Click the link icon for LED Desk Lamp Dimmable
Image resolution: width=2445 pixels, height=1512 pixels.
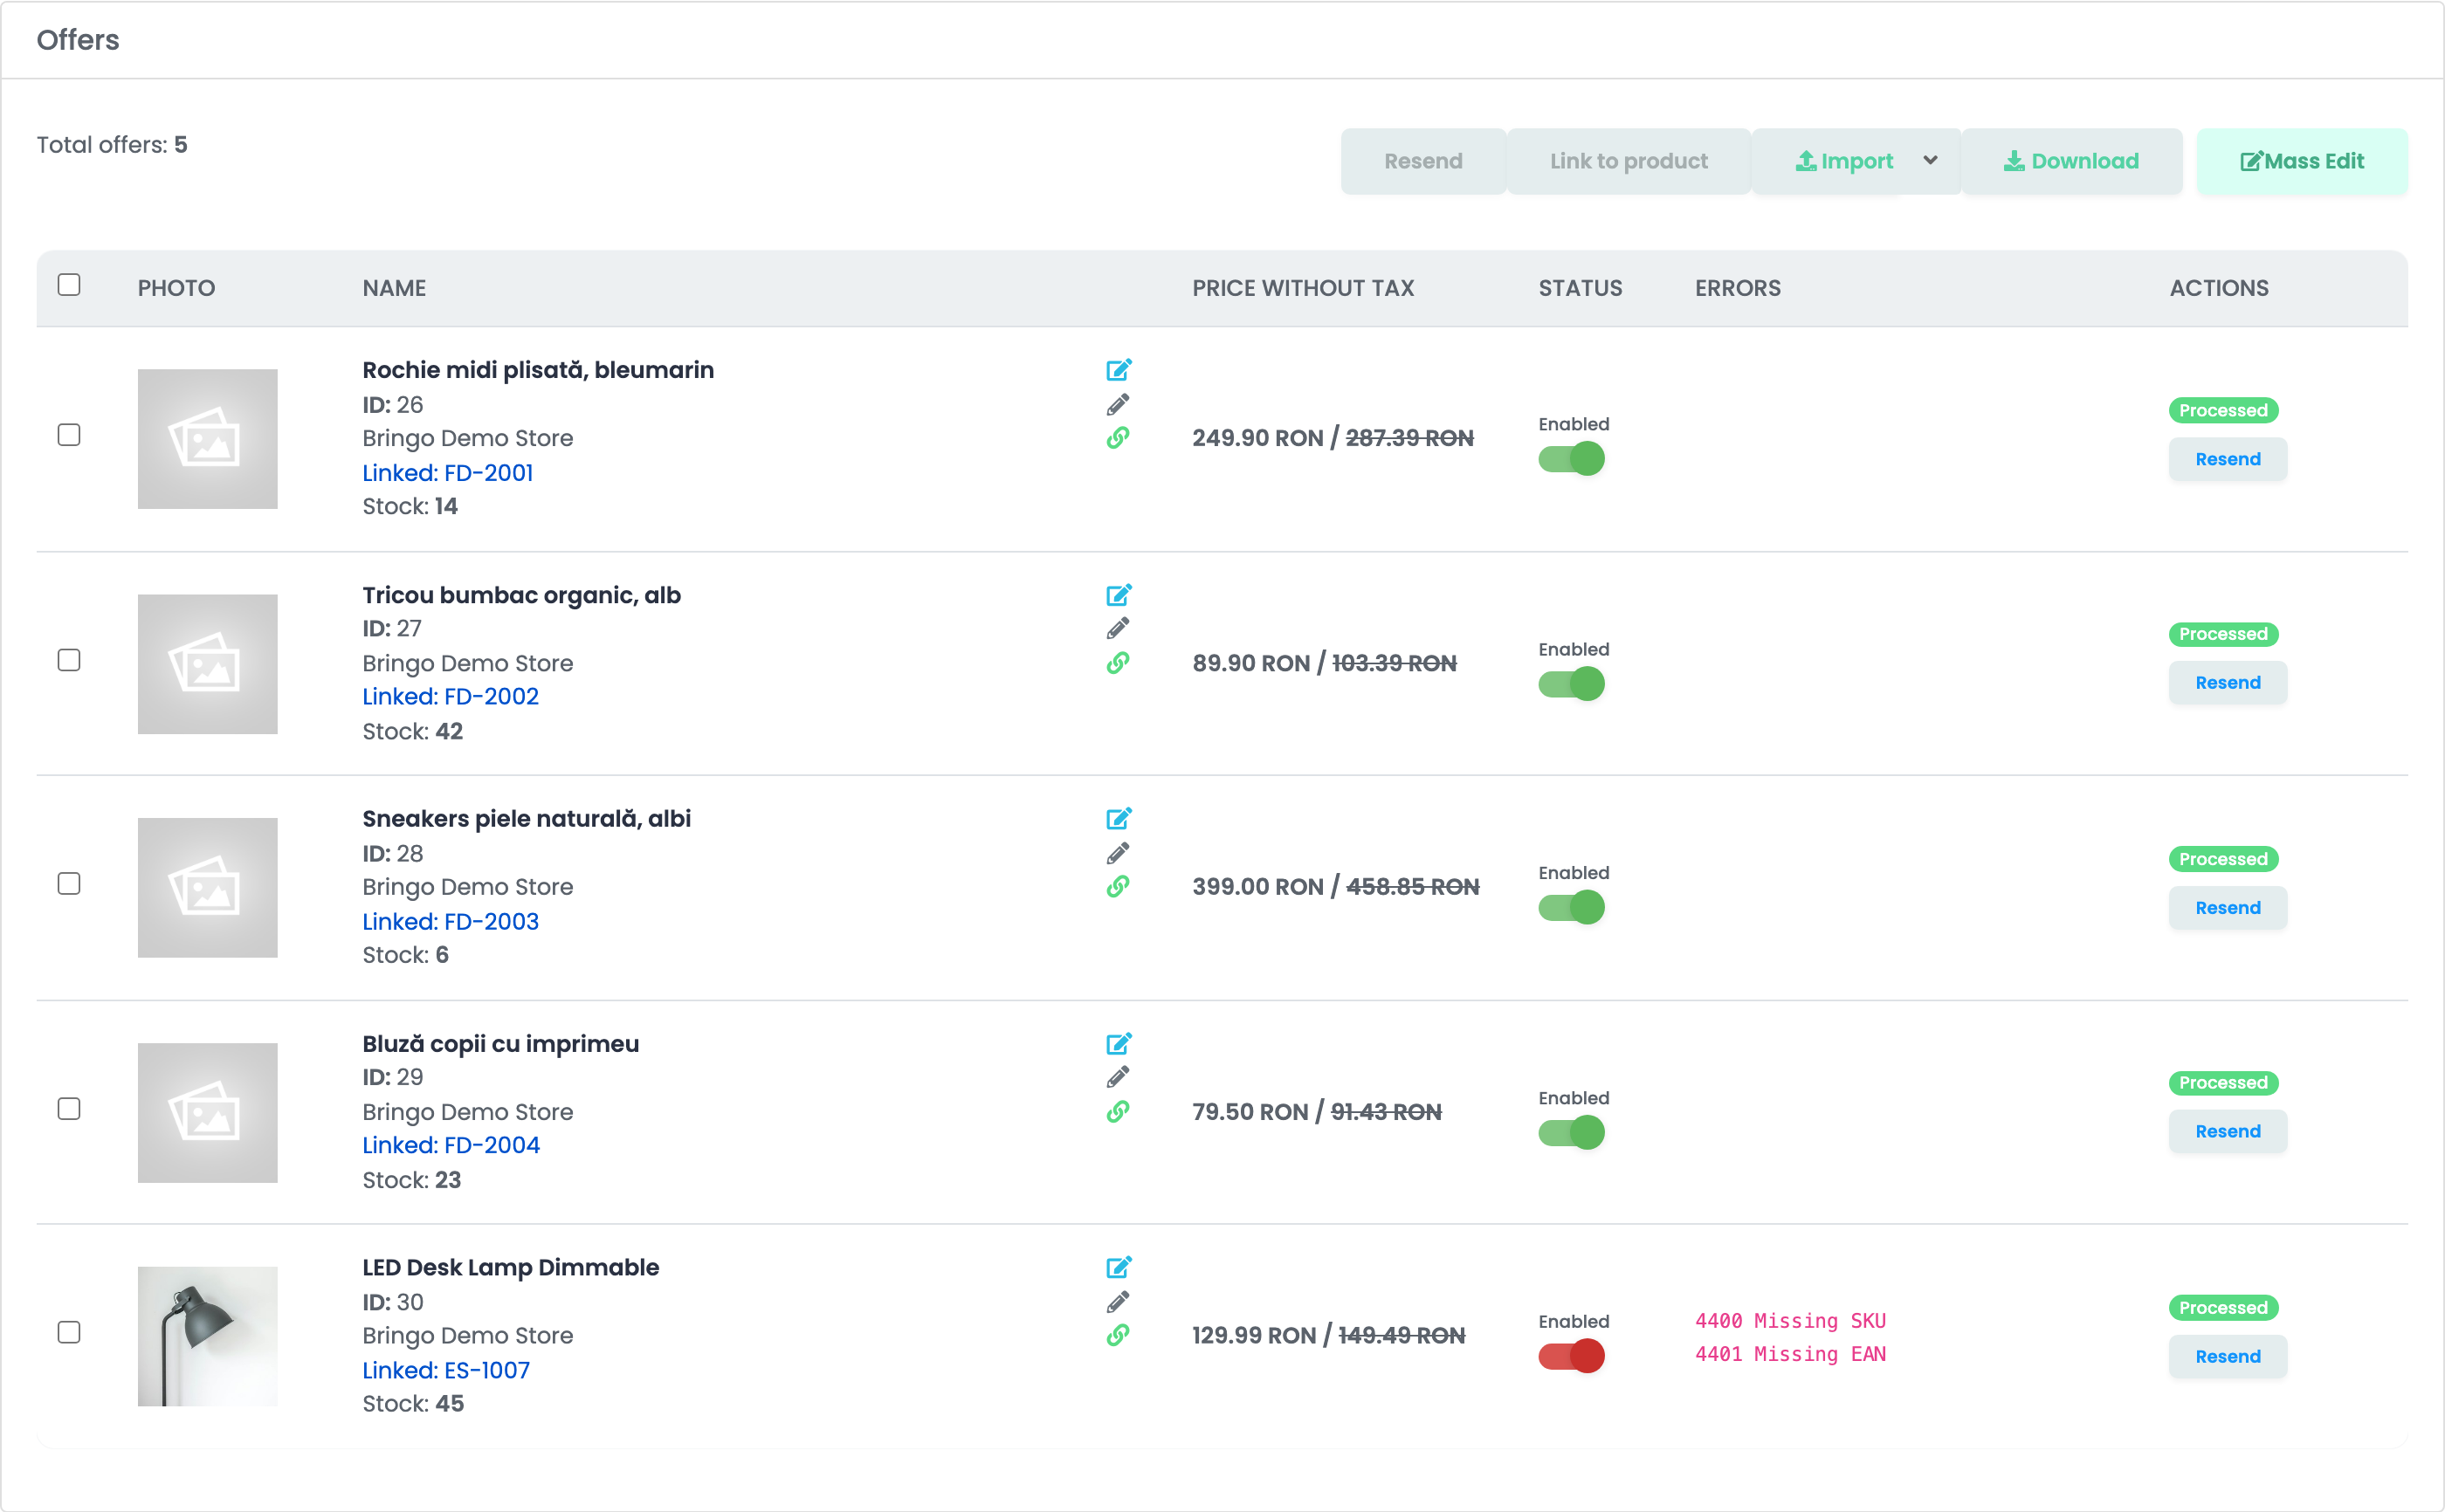pos(1118,1336)
